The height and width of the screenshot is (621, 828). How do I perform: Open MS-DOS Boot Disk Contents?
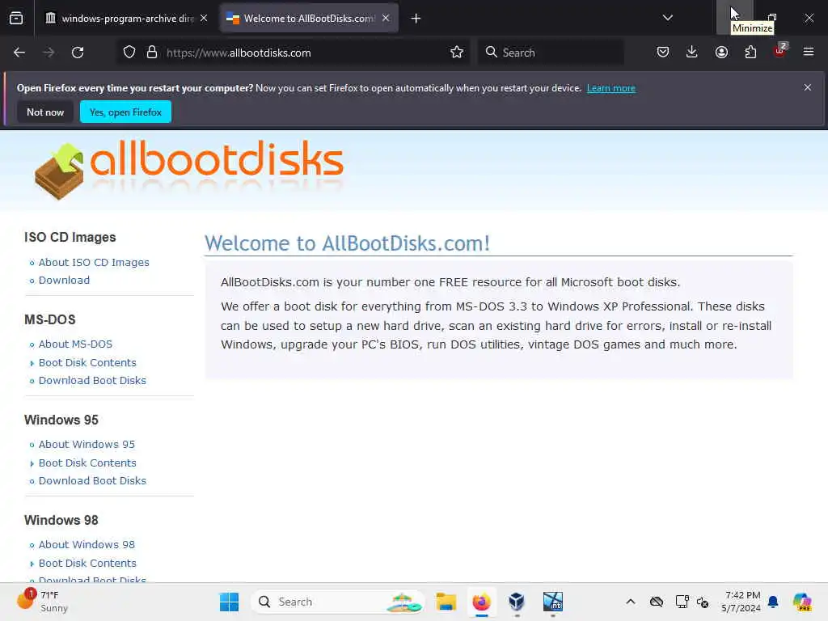[x=87, y=363]
